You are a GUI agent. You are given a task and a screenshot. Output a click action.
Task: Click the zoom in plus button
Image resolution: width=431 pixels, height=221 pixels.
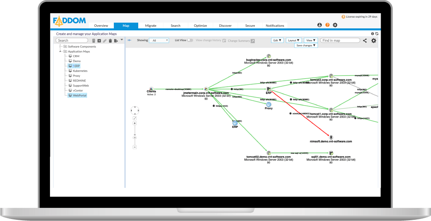click(x=135, y=123)
